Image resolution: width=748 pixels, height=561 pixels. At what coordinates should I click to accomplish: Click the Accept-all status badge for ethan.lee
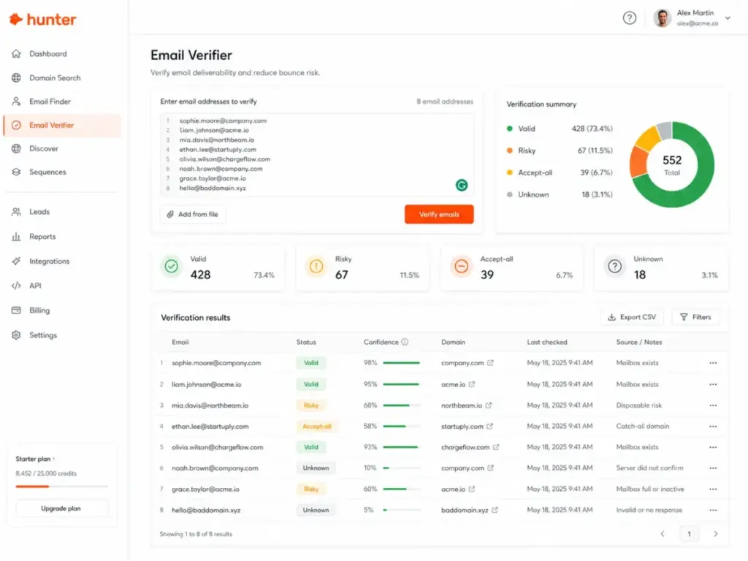point(317,427)
